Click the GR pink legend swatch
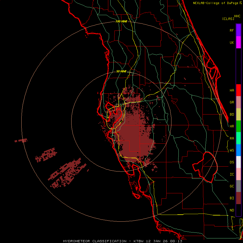Image resolution: width=243 pixels, height=243 pixels. (238, 102)
